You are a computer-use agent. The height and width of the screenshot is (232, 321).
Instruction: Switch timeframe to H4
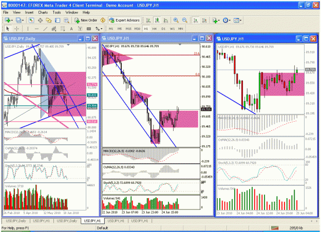click(155, 29)
